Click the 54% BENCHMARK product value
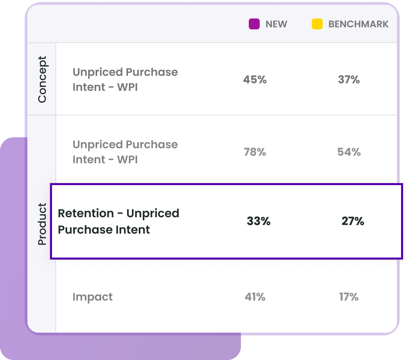This screenshot has width=412, height=360. [x=349, y=152]
